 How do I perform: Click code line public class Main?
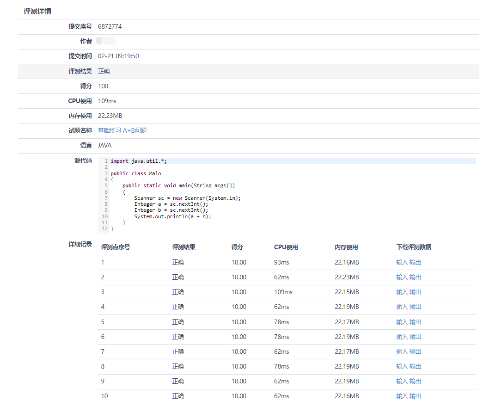[136, 173]
